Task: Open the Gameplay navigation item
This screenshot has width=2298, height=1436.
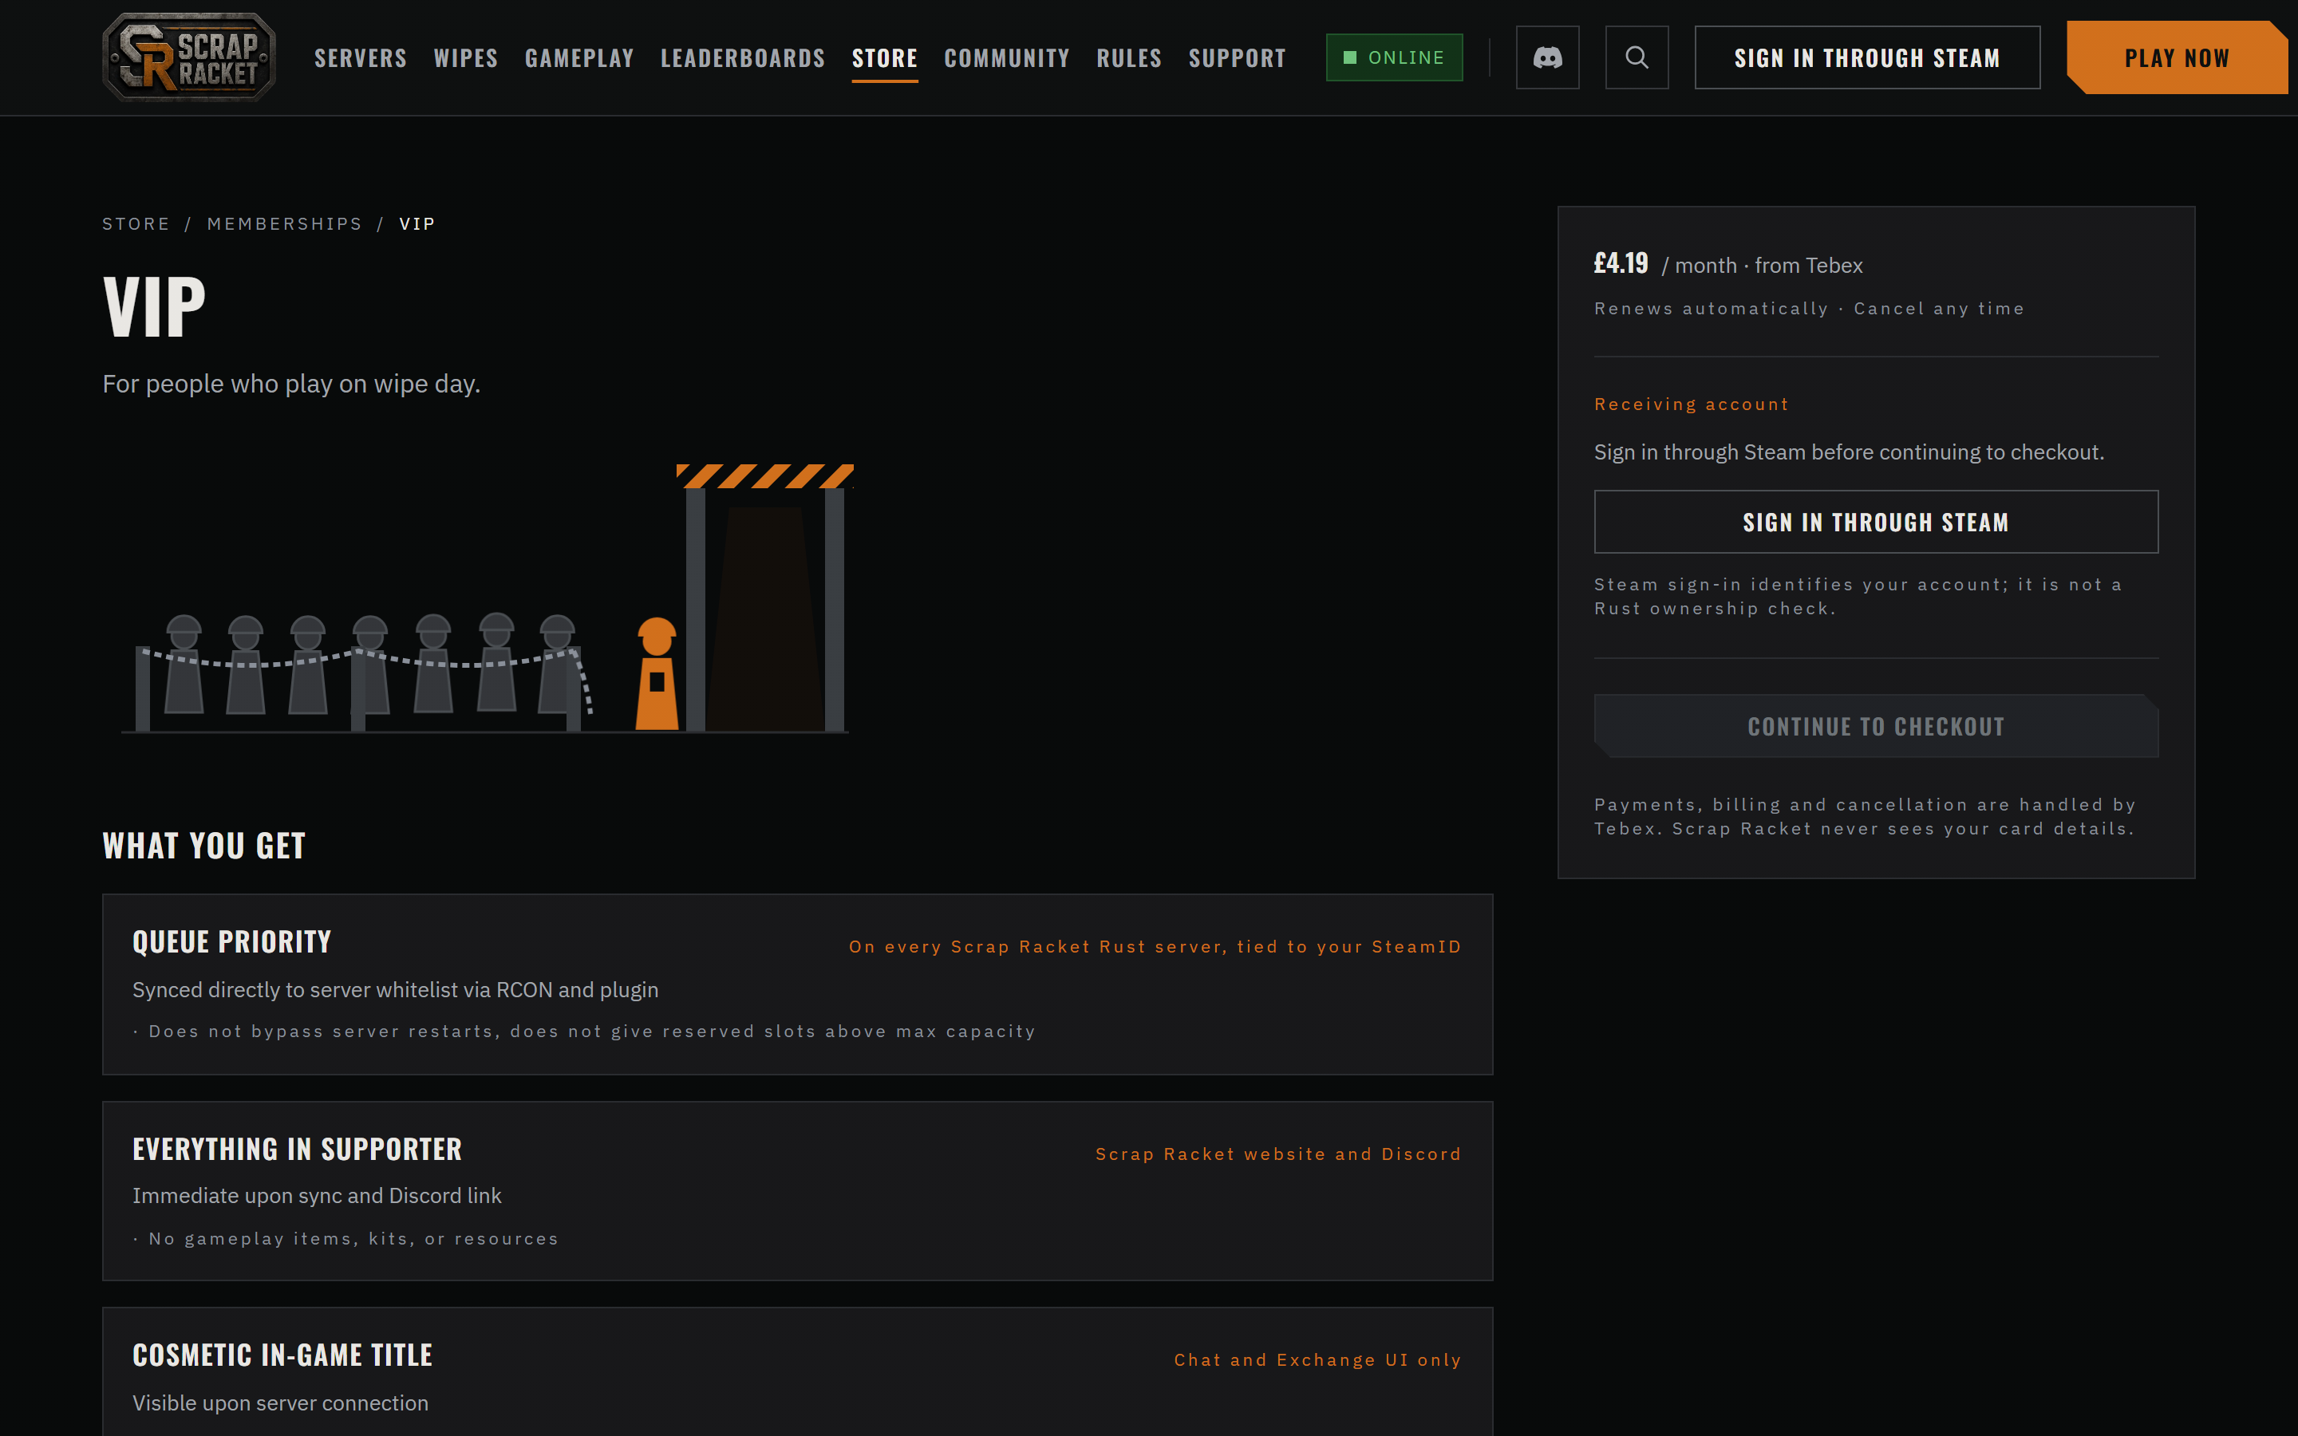Action: point(579,58)
